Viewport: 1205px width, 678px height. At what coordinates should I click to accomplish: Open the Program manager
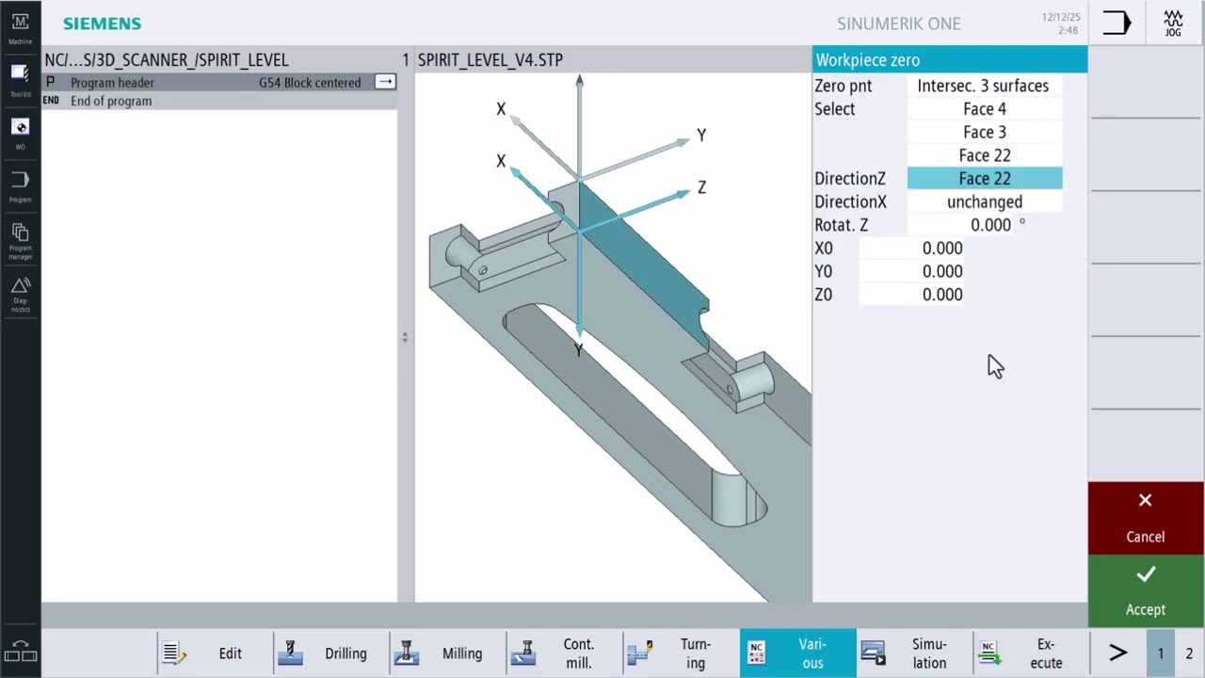pos(20,240)
